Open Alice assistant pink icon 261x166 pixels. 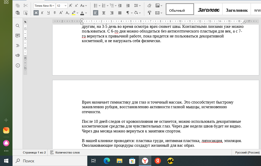[6, 143]
